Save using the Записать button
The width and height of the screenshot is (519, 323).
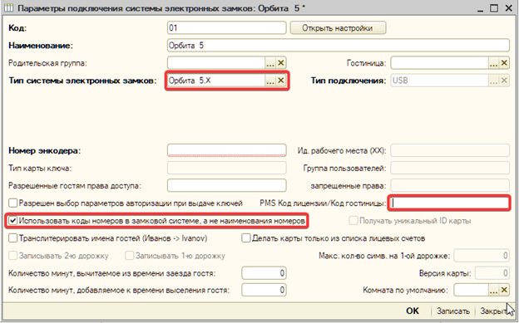(x=452, y=311)
